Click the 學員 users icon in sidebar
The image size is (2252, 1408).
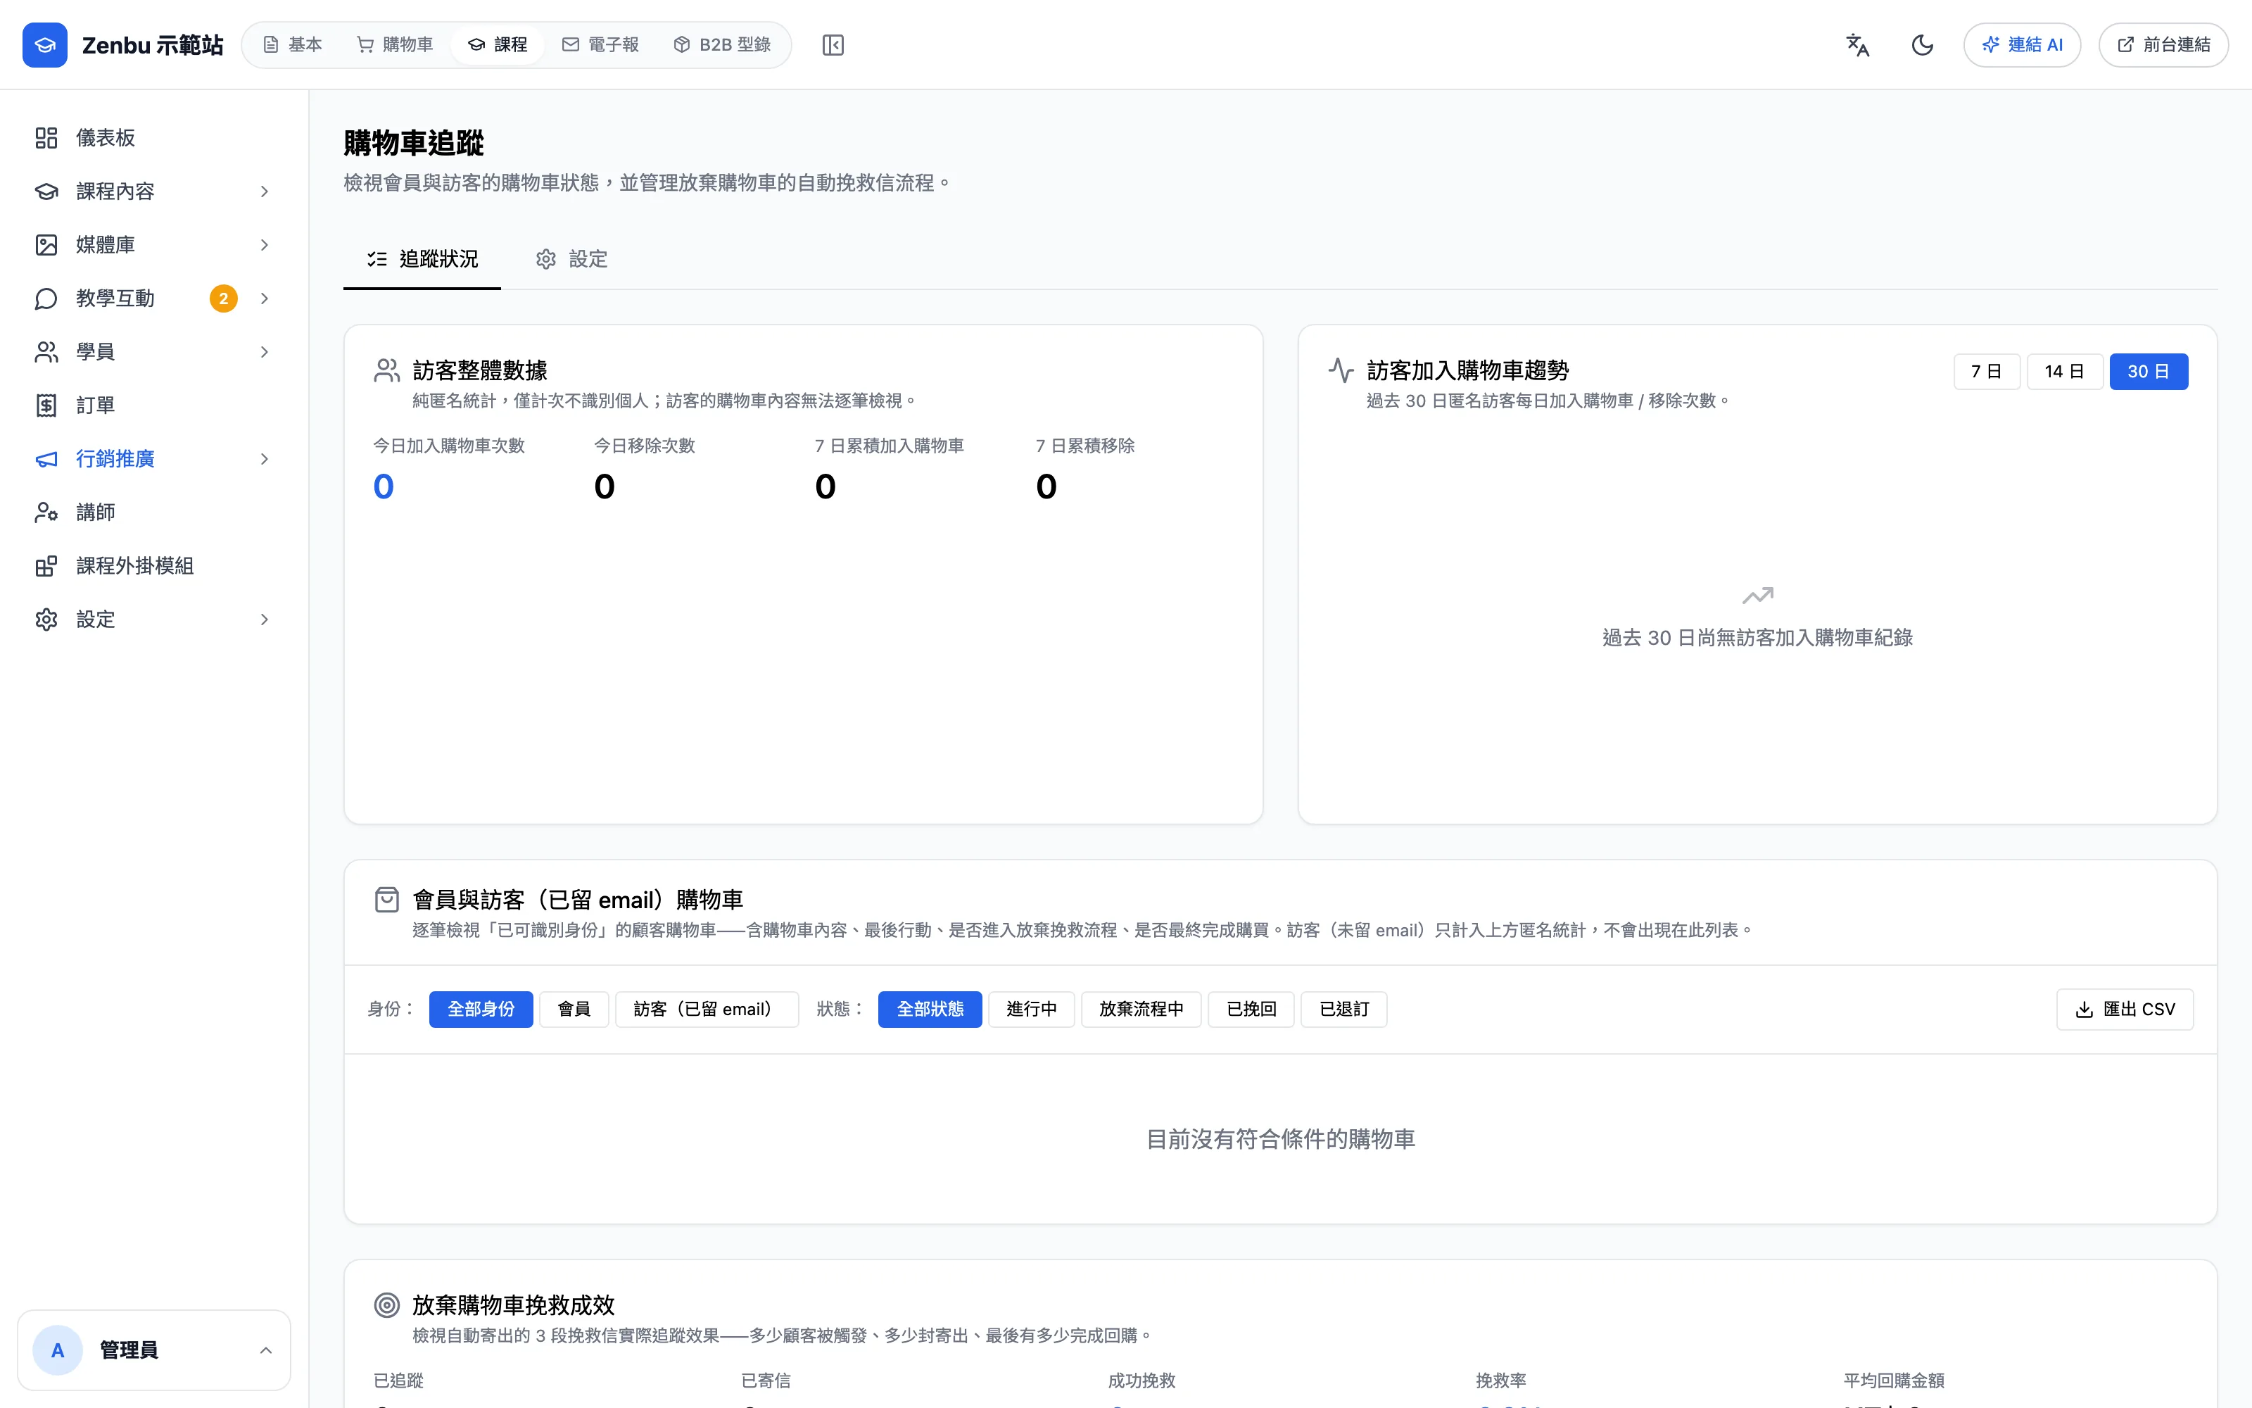[46, 352]
